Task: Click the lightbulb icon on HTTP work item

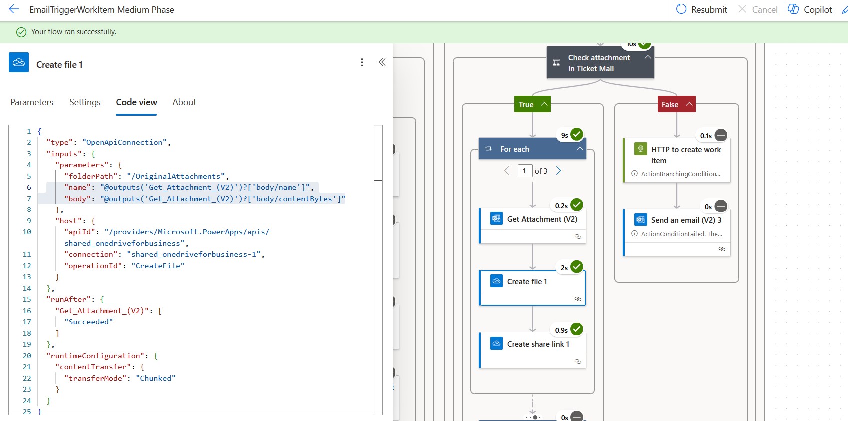Action: [x=640, y=149]
